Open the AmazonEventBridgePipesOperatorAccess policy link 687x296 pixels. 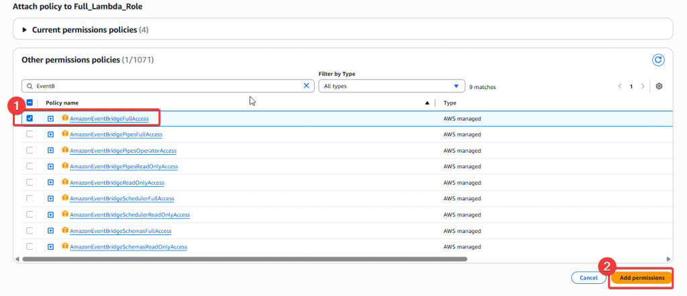[123, 151]
